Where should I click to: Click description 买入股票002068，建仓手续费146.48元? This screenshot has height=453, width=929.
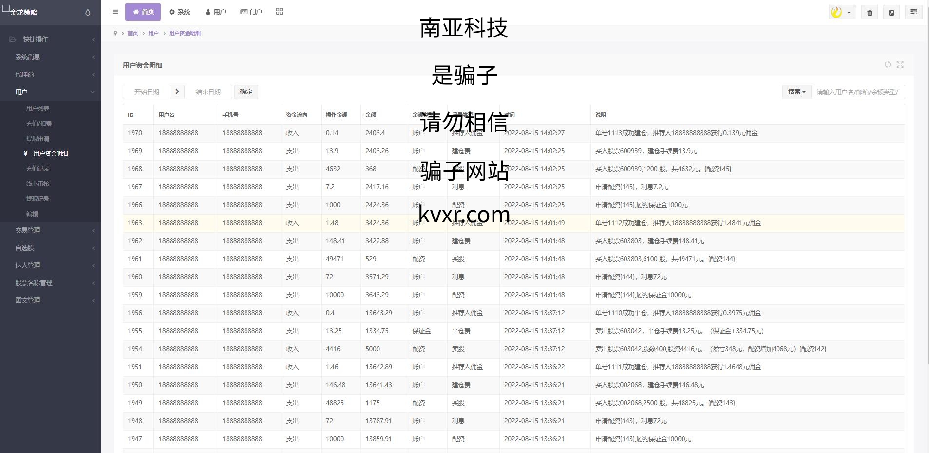(649, 385)
